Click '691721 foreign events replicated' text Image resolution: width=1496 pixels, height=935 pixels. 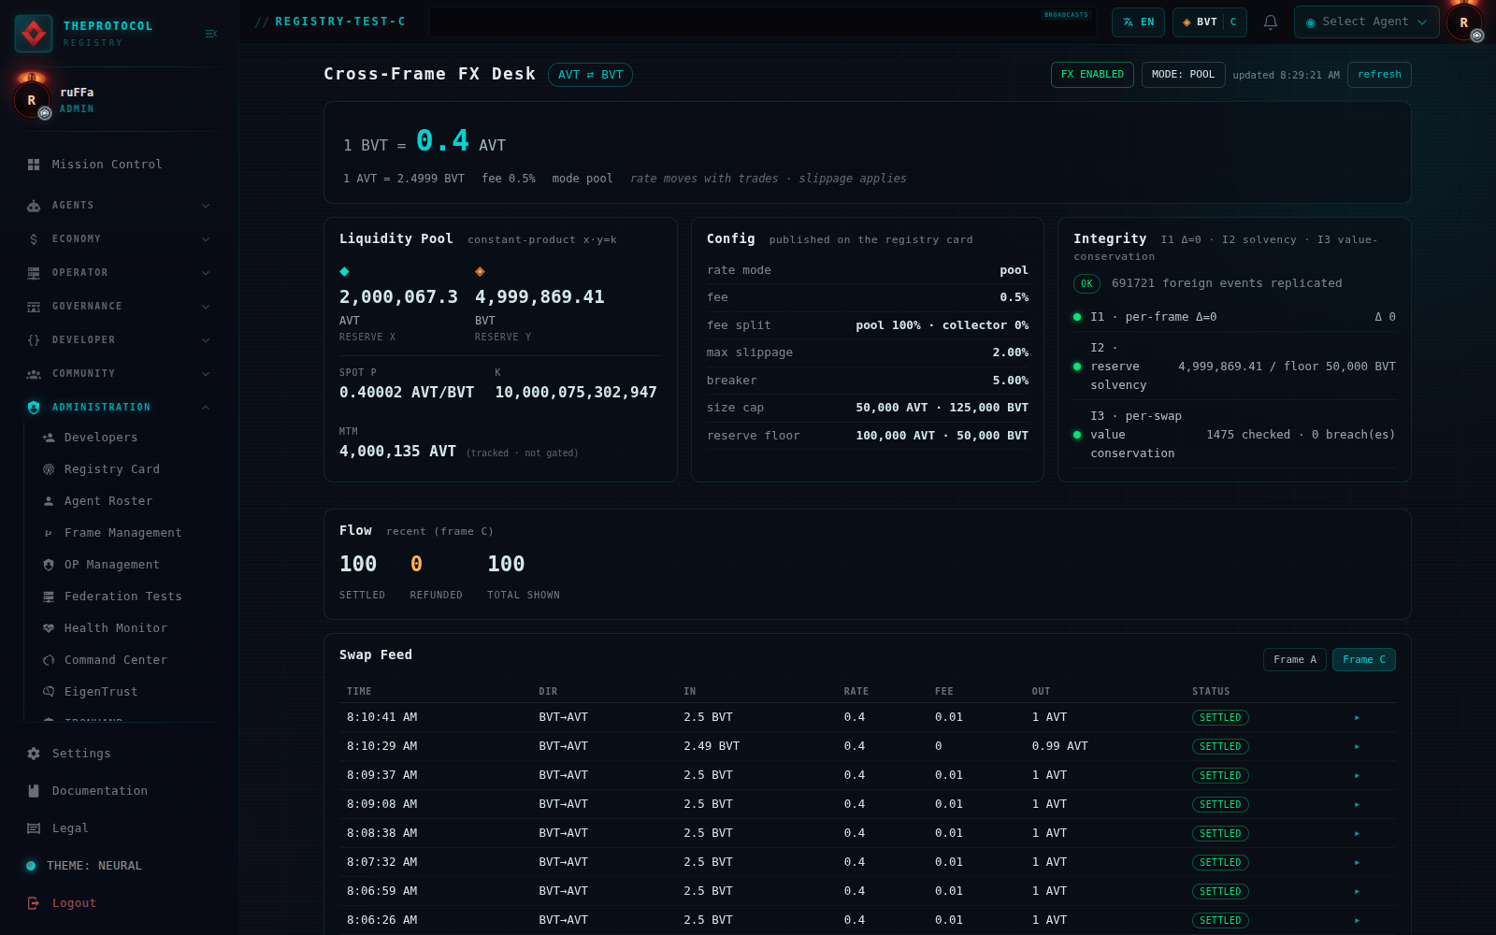coord(1227,283)
